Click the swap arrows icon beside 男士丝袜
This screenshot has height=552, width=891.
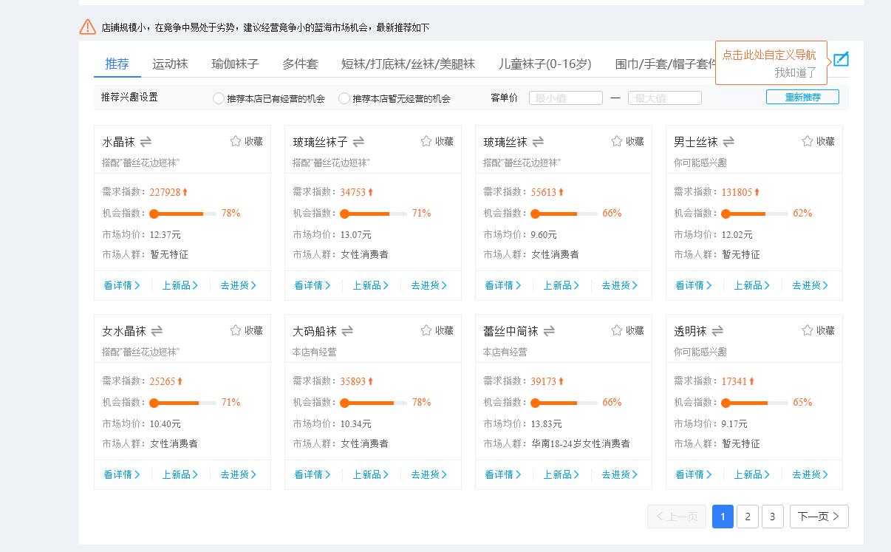[x=730, y=141]
